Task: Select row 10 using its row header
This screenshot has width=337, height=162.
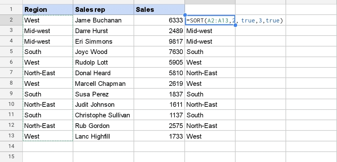Action: 11,105
